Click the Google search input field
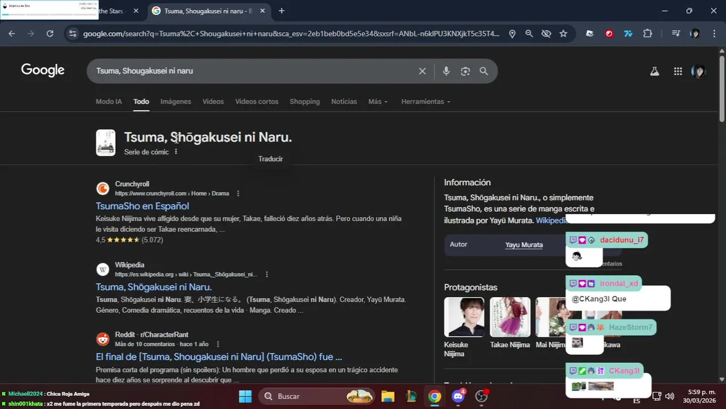Image resolution: width=726 pixels, height=409 pixels. (x=256, y=71)
